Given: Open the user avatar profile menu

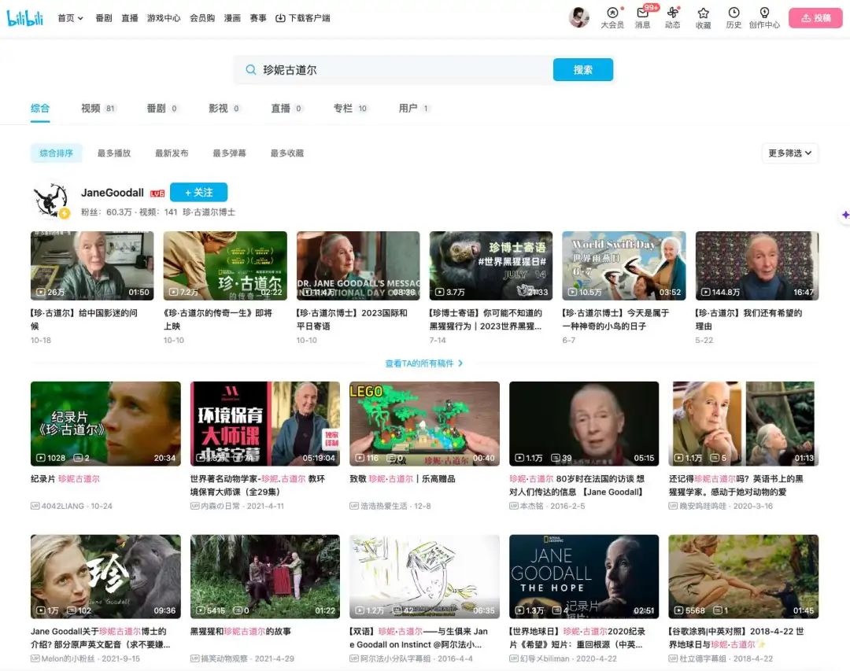Looking at the screenshot, I should [579, 17].
